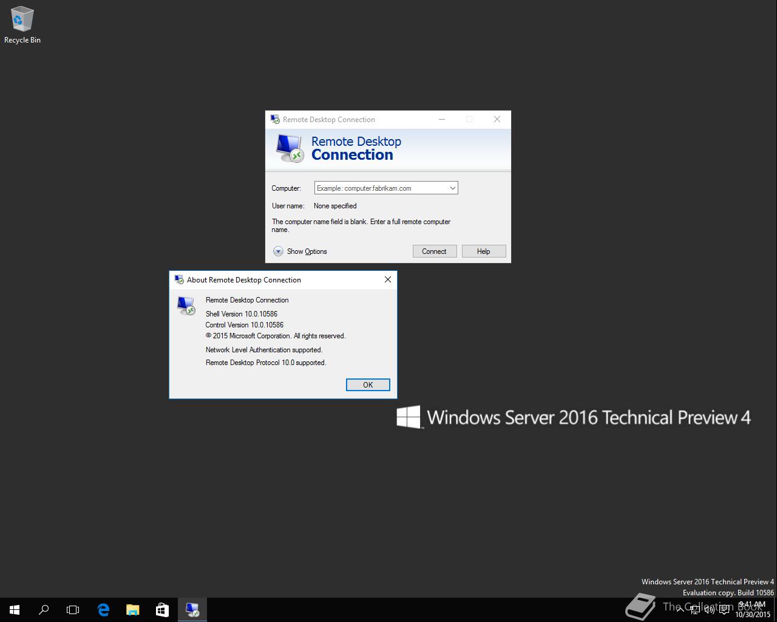Open the volume tray icon

(x=710, y=610)
